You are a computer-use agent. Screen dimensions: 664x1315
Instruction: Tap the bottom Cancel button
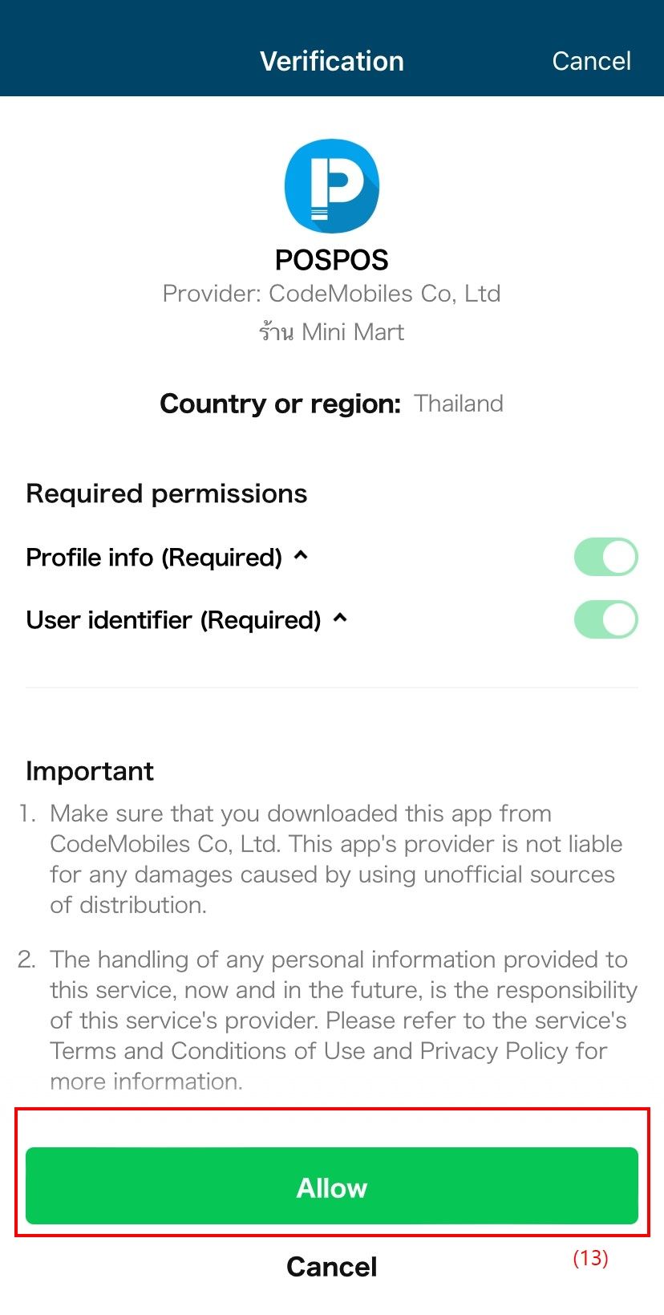click(332, 1266)
